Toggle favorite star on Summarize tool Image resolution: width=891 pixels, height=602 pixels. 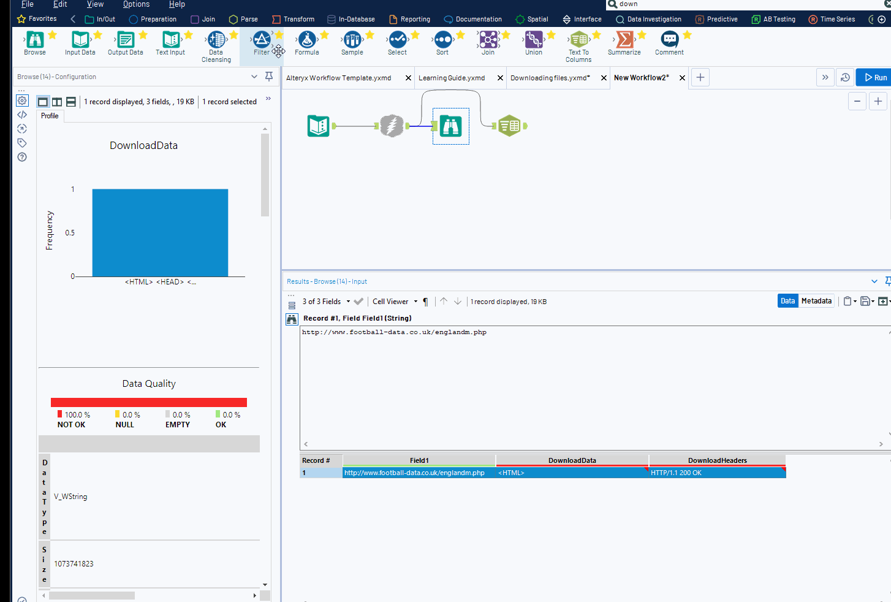(x=642, y=35)
